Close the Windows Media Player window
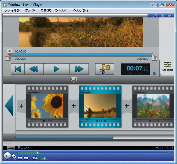Viewport: 177px width, 164px height. [x=170, y=5]
